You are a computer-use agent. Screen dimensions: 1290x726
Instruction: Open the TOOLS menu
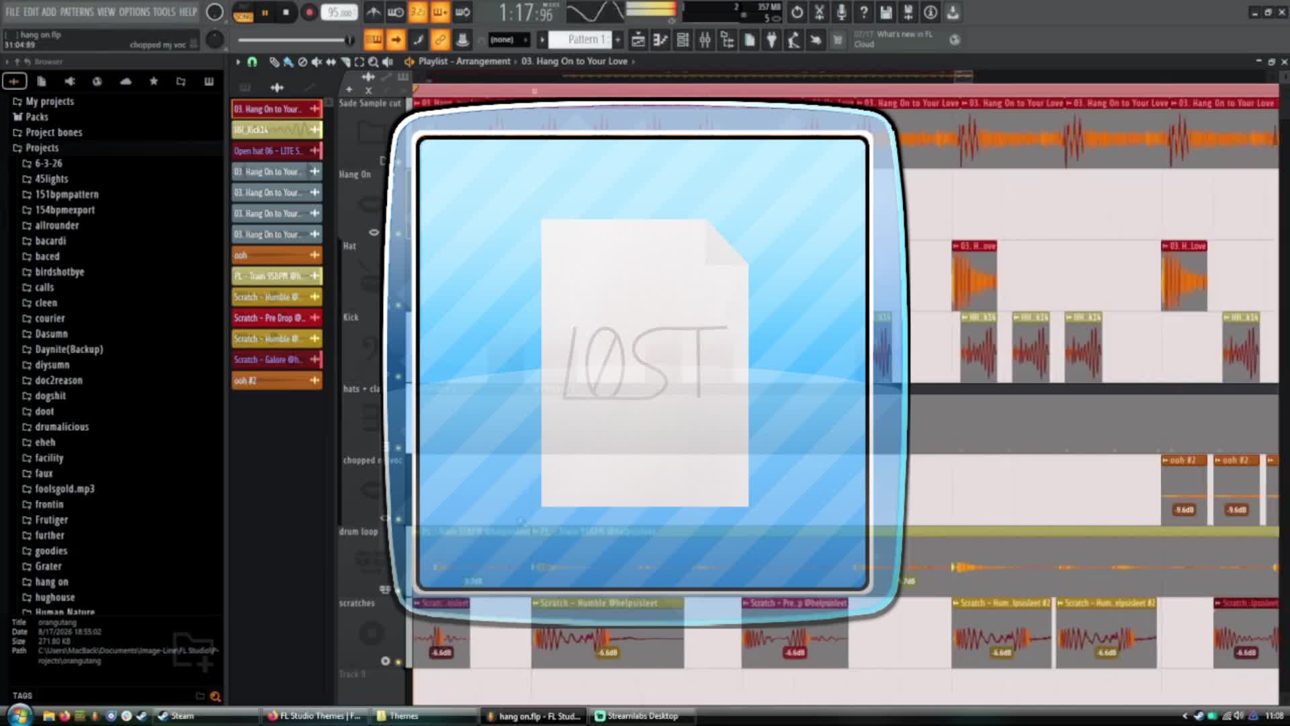point(164,11)
